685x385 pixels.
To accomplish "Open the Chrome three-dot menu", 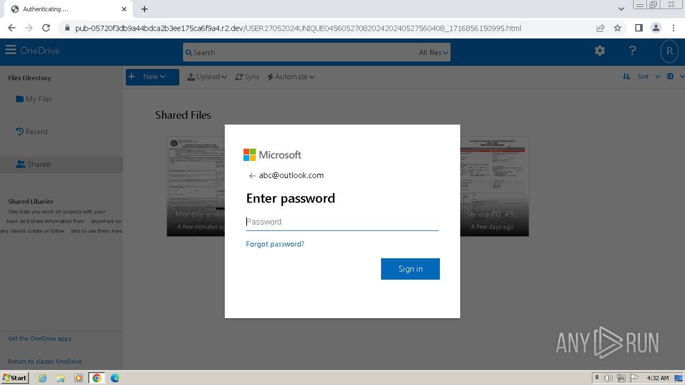I will (x=673, y=28).
